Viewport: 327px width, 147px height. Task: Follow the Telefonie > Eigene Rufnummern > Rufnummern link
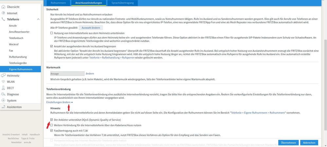[258, 113]
